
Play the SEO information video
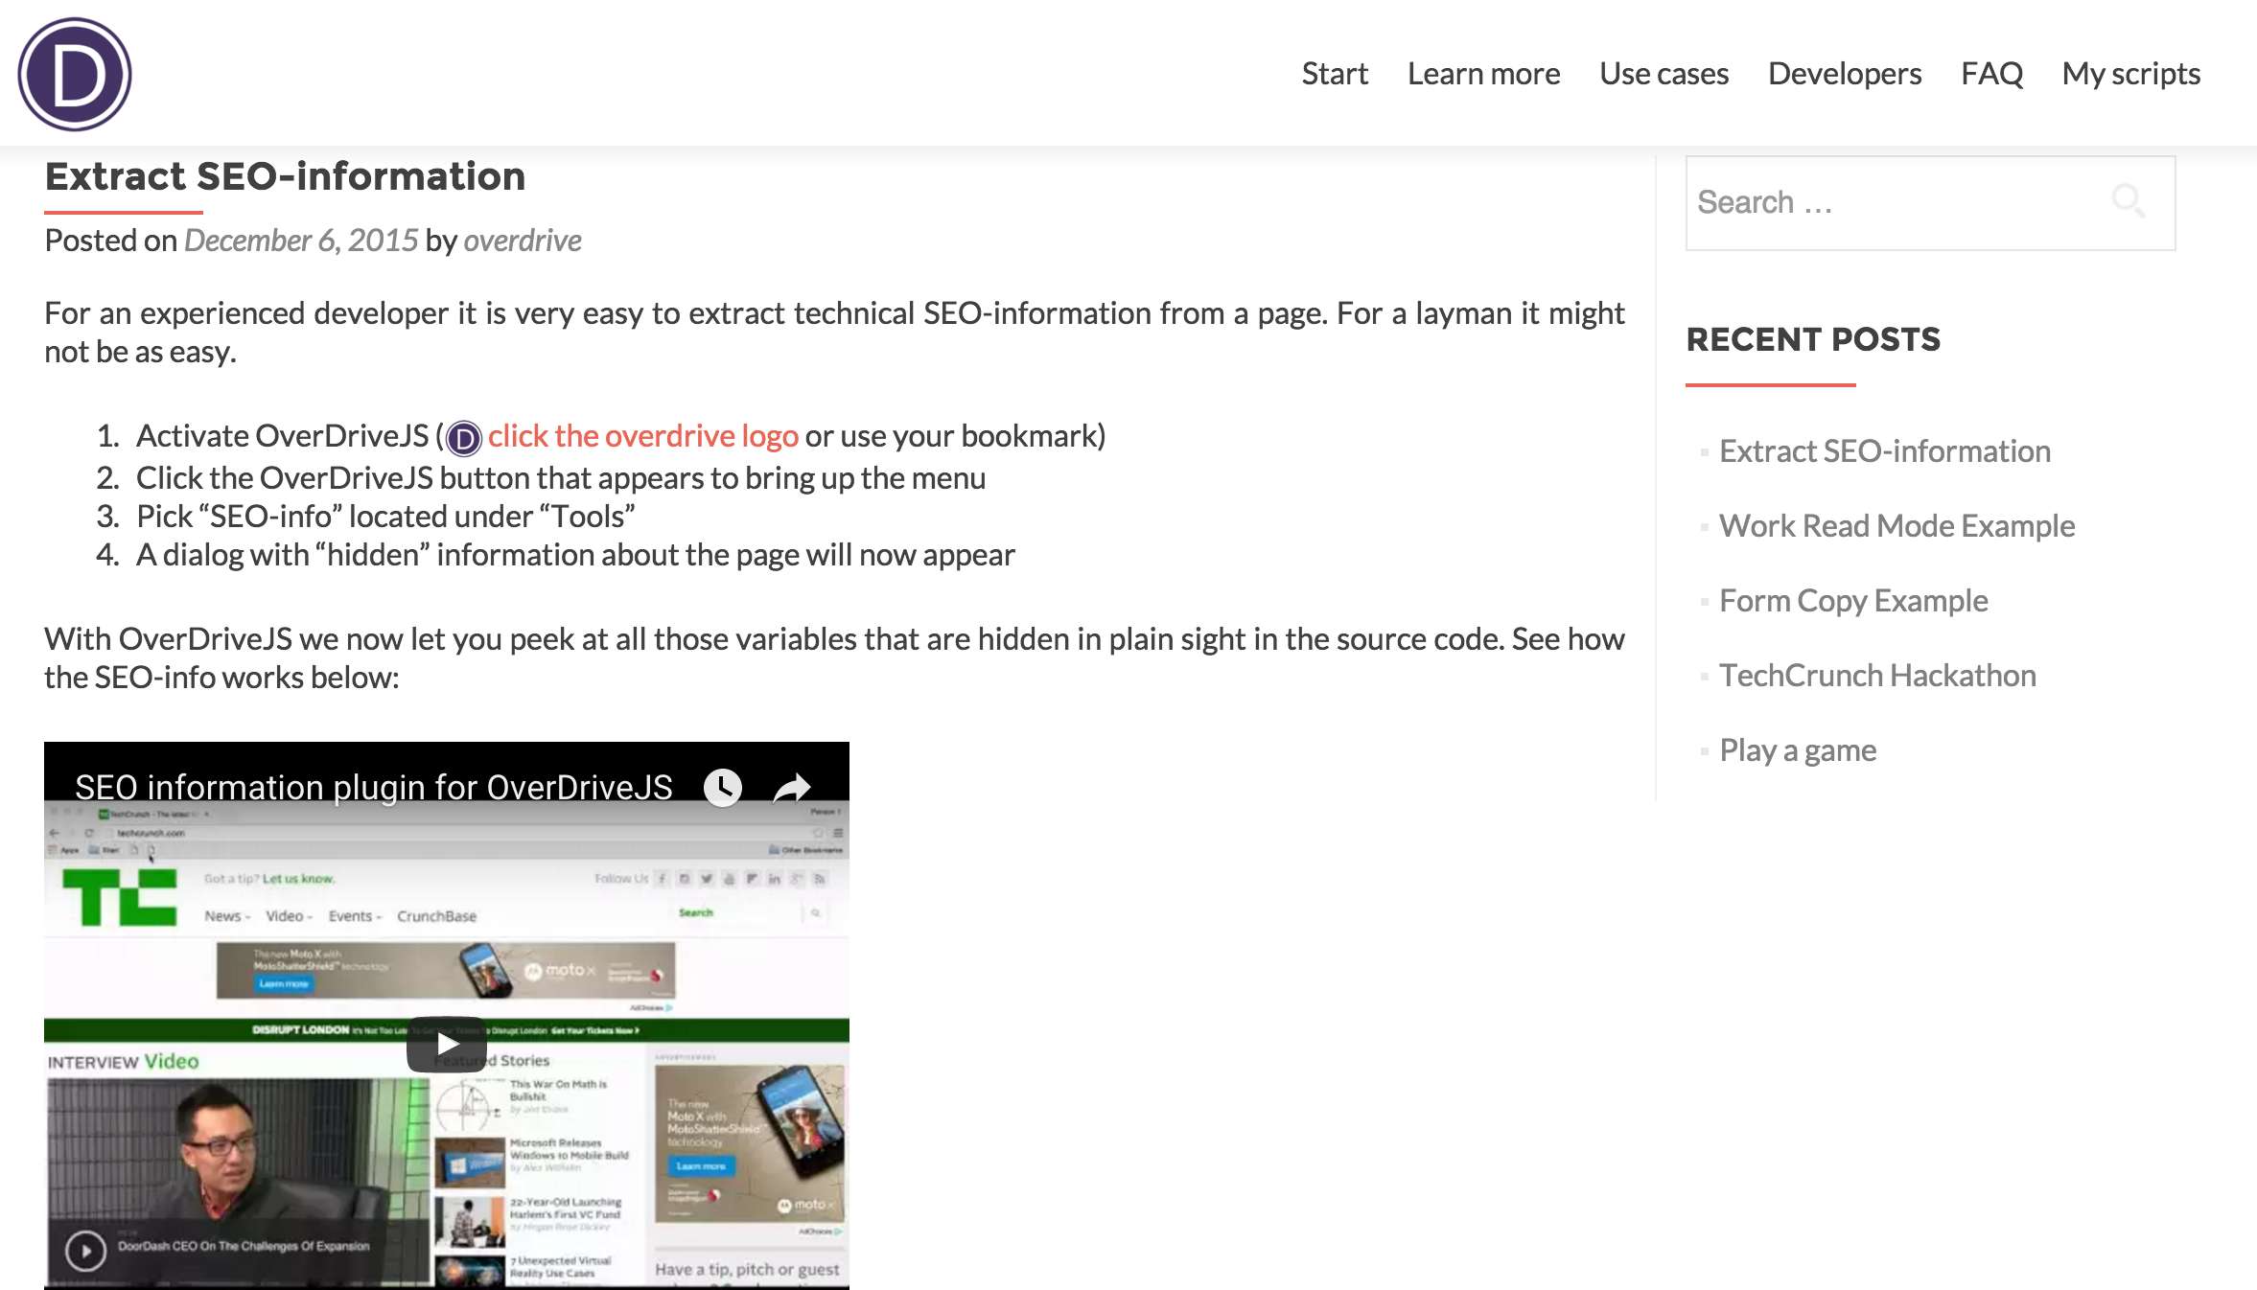pyautogui.click(x=447, y=1043)
